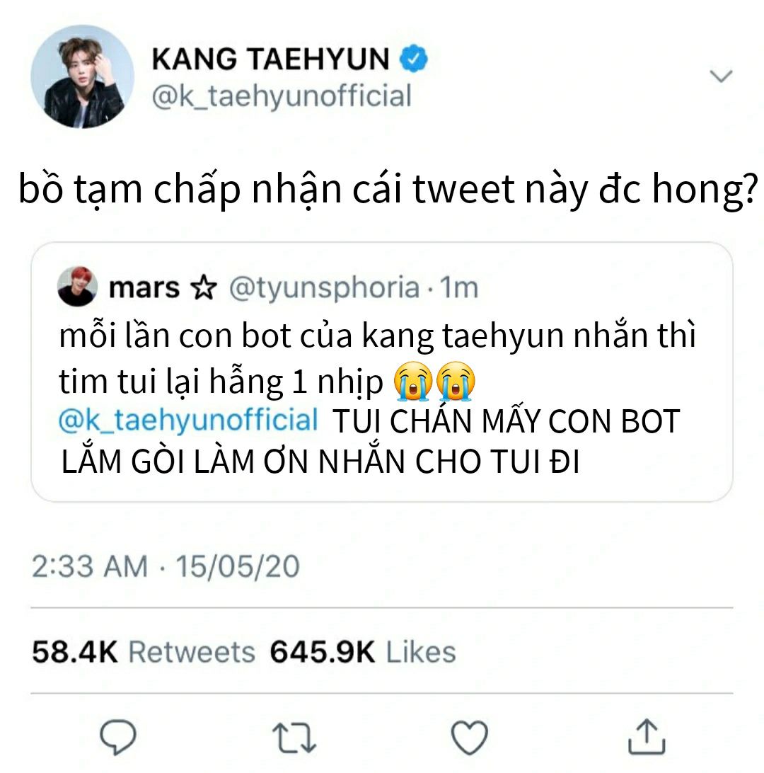Open the quoted tweet card body

[382, 372]
